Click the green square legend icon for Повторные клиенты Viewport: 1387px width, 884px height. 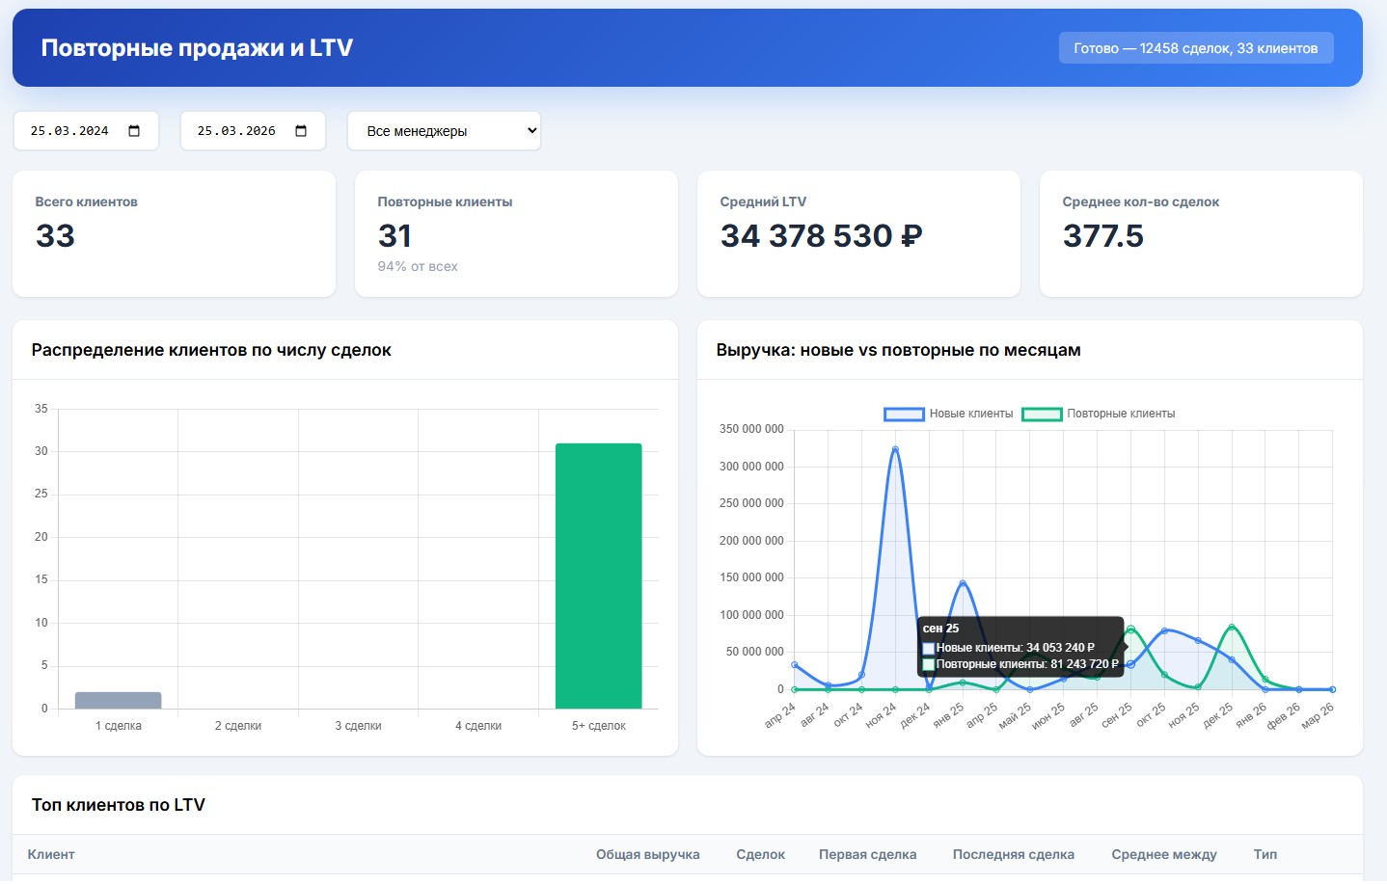pyautogui.click(x=1043, y=414)
